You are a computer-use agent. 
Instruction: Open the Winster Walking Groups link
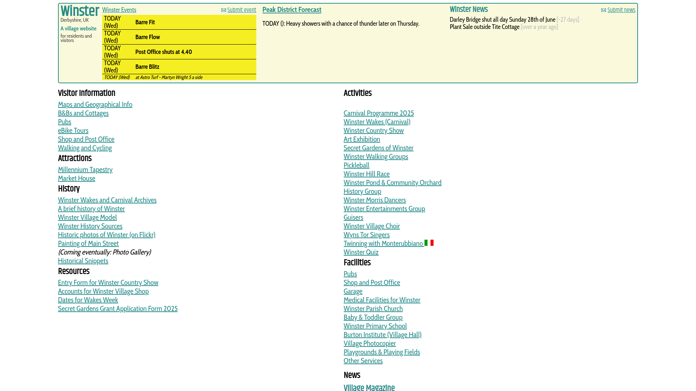376,156
